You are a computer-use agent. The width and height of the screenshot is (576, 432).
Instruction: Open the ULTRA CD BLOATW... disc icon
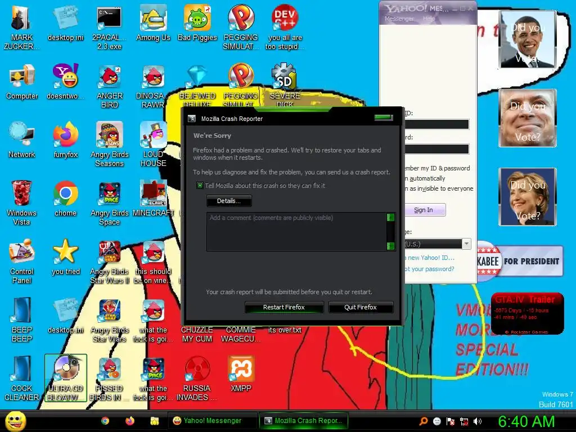coord(65,378)
